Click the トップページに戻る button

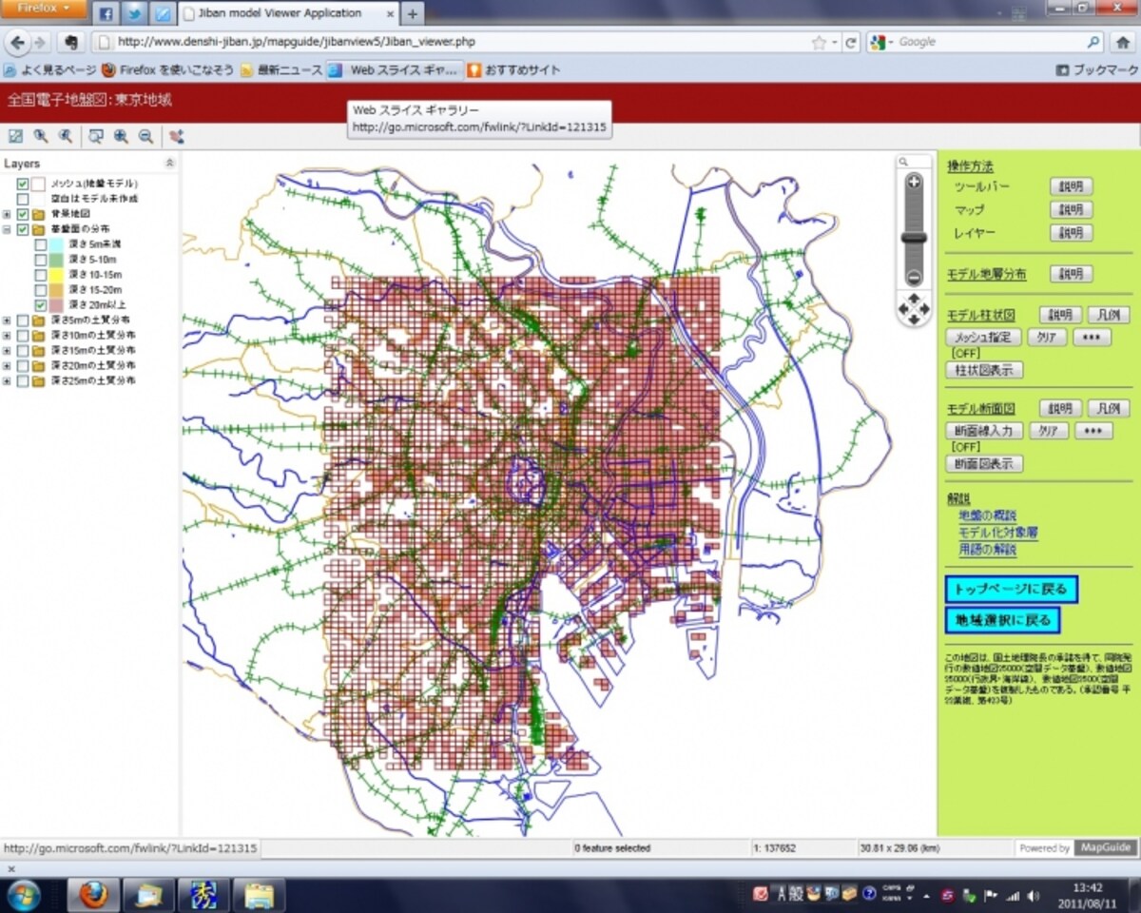1011,589
